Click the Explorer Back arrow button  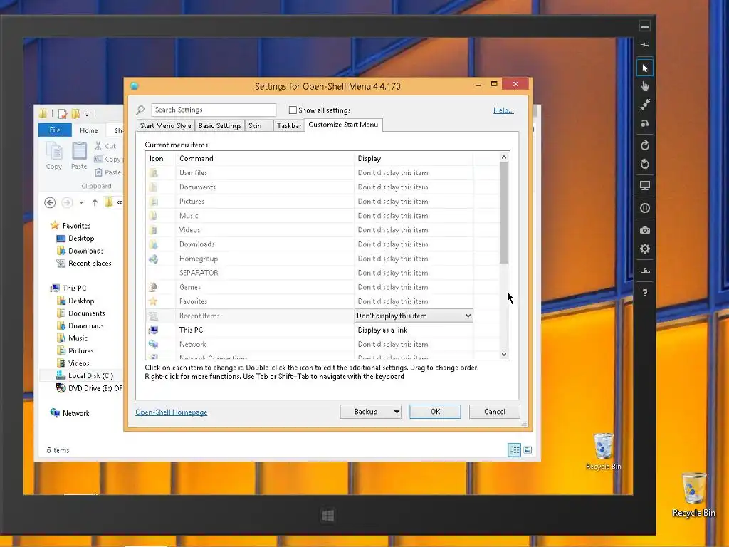[51, 203]
